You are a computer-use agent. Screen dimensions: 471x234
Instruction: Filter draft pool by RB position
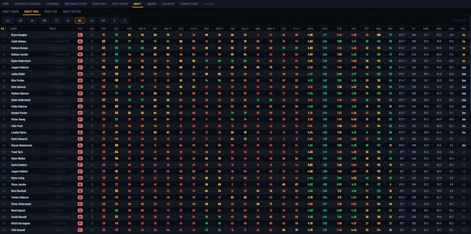coord(32,20)
